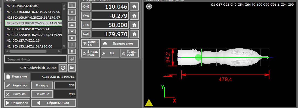
Task: Click the G-code list horizontal scrollbar thumb
Action: coord(28,51)
